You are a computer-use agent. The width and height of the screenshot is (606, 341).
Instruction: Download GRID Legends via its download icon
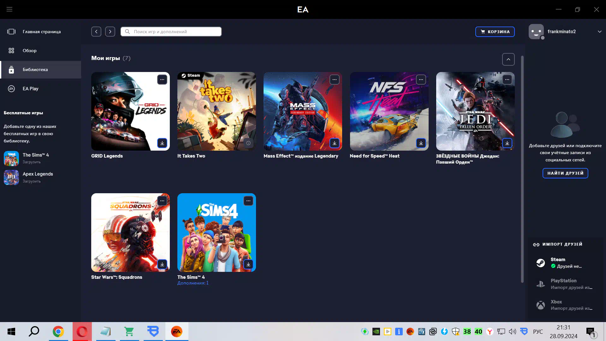[162, 143]
